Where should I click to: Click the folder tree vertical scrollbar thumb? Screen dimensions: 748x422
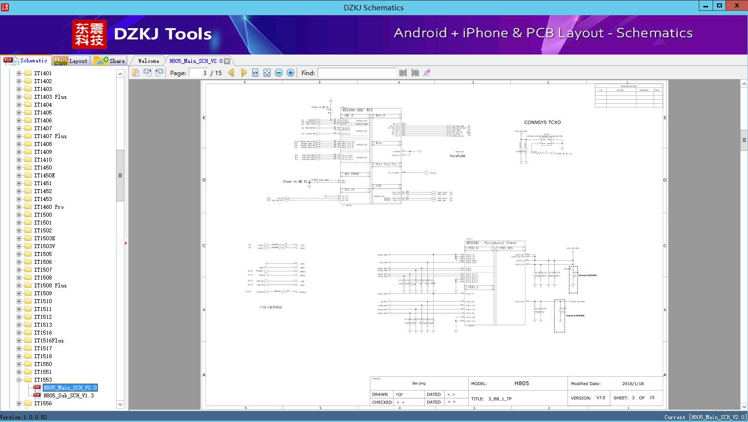tap(120, 175)
